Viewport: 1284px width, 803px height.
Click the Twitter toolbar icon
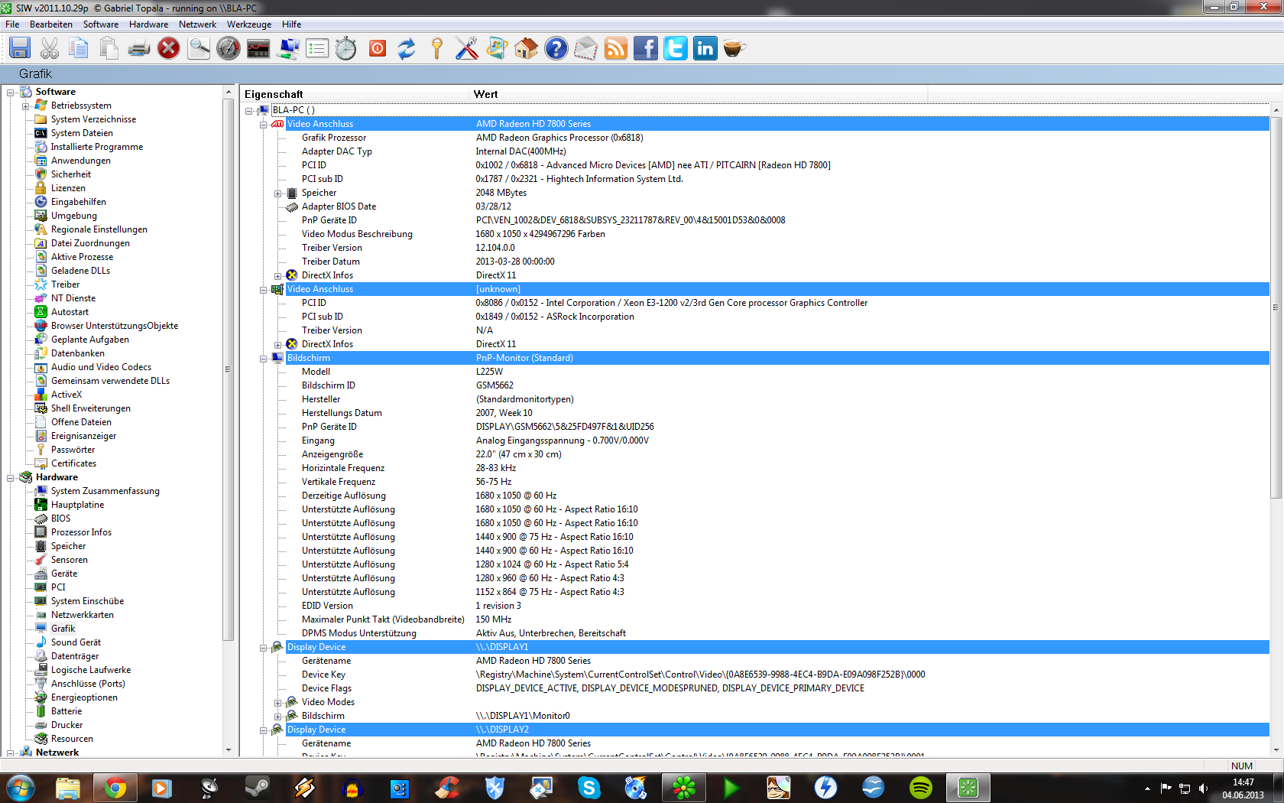click(675, 48)
